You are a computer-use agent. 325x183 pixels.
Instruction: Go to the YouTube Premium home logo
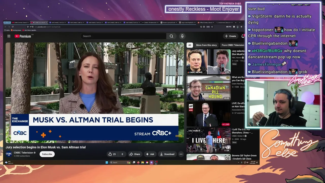click(x=23, y=36)
